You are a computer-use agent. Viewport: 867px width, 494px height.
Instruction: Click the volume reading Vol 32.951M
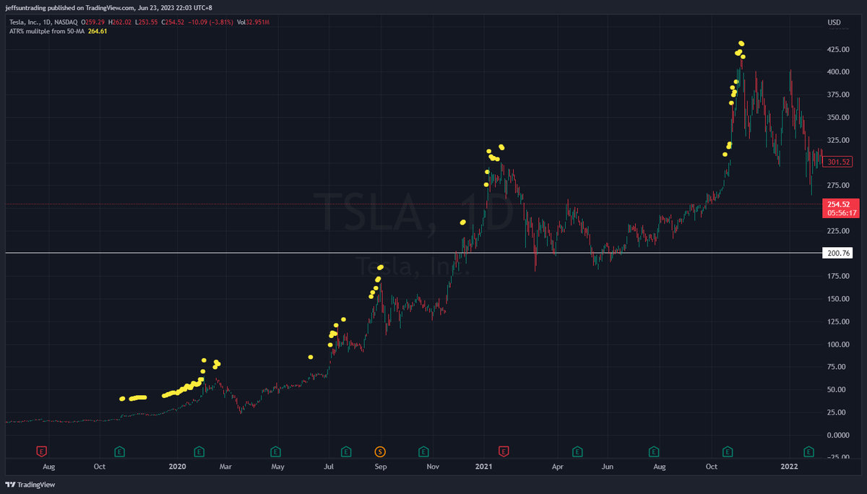(x=253, y=23)
